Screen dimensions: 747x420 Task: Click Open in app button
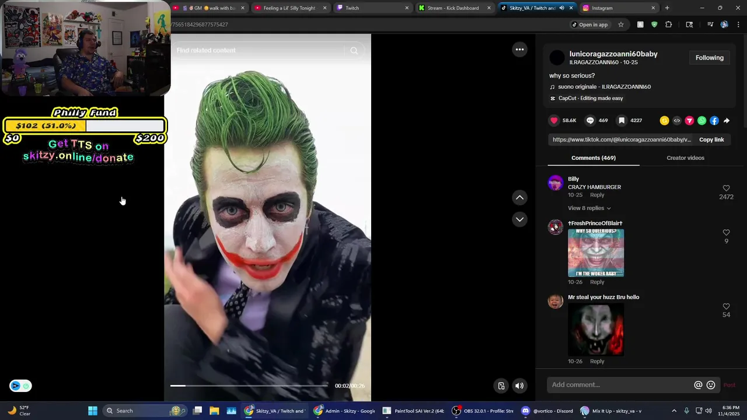click(x=589, y=24)
